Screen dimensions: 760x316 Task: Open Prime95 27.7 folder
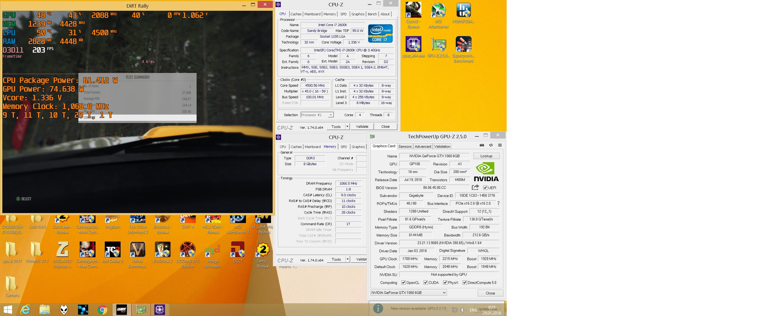[37, 252]
